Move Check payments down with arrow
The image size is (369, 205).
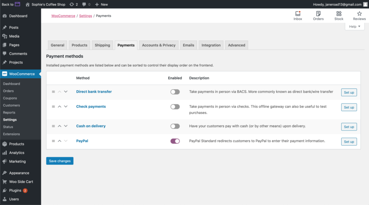(x=66, y=107)
